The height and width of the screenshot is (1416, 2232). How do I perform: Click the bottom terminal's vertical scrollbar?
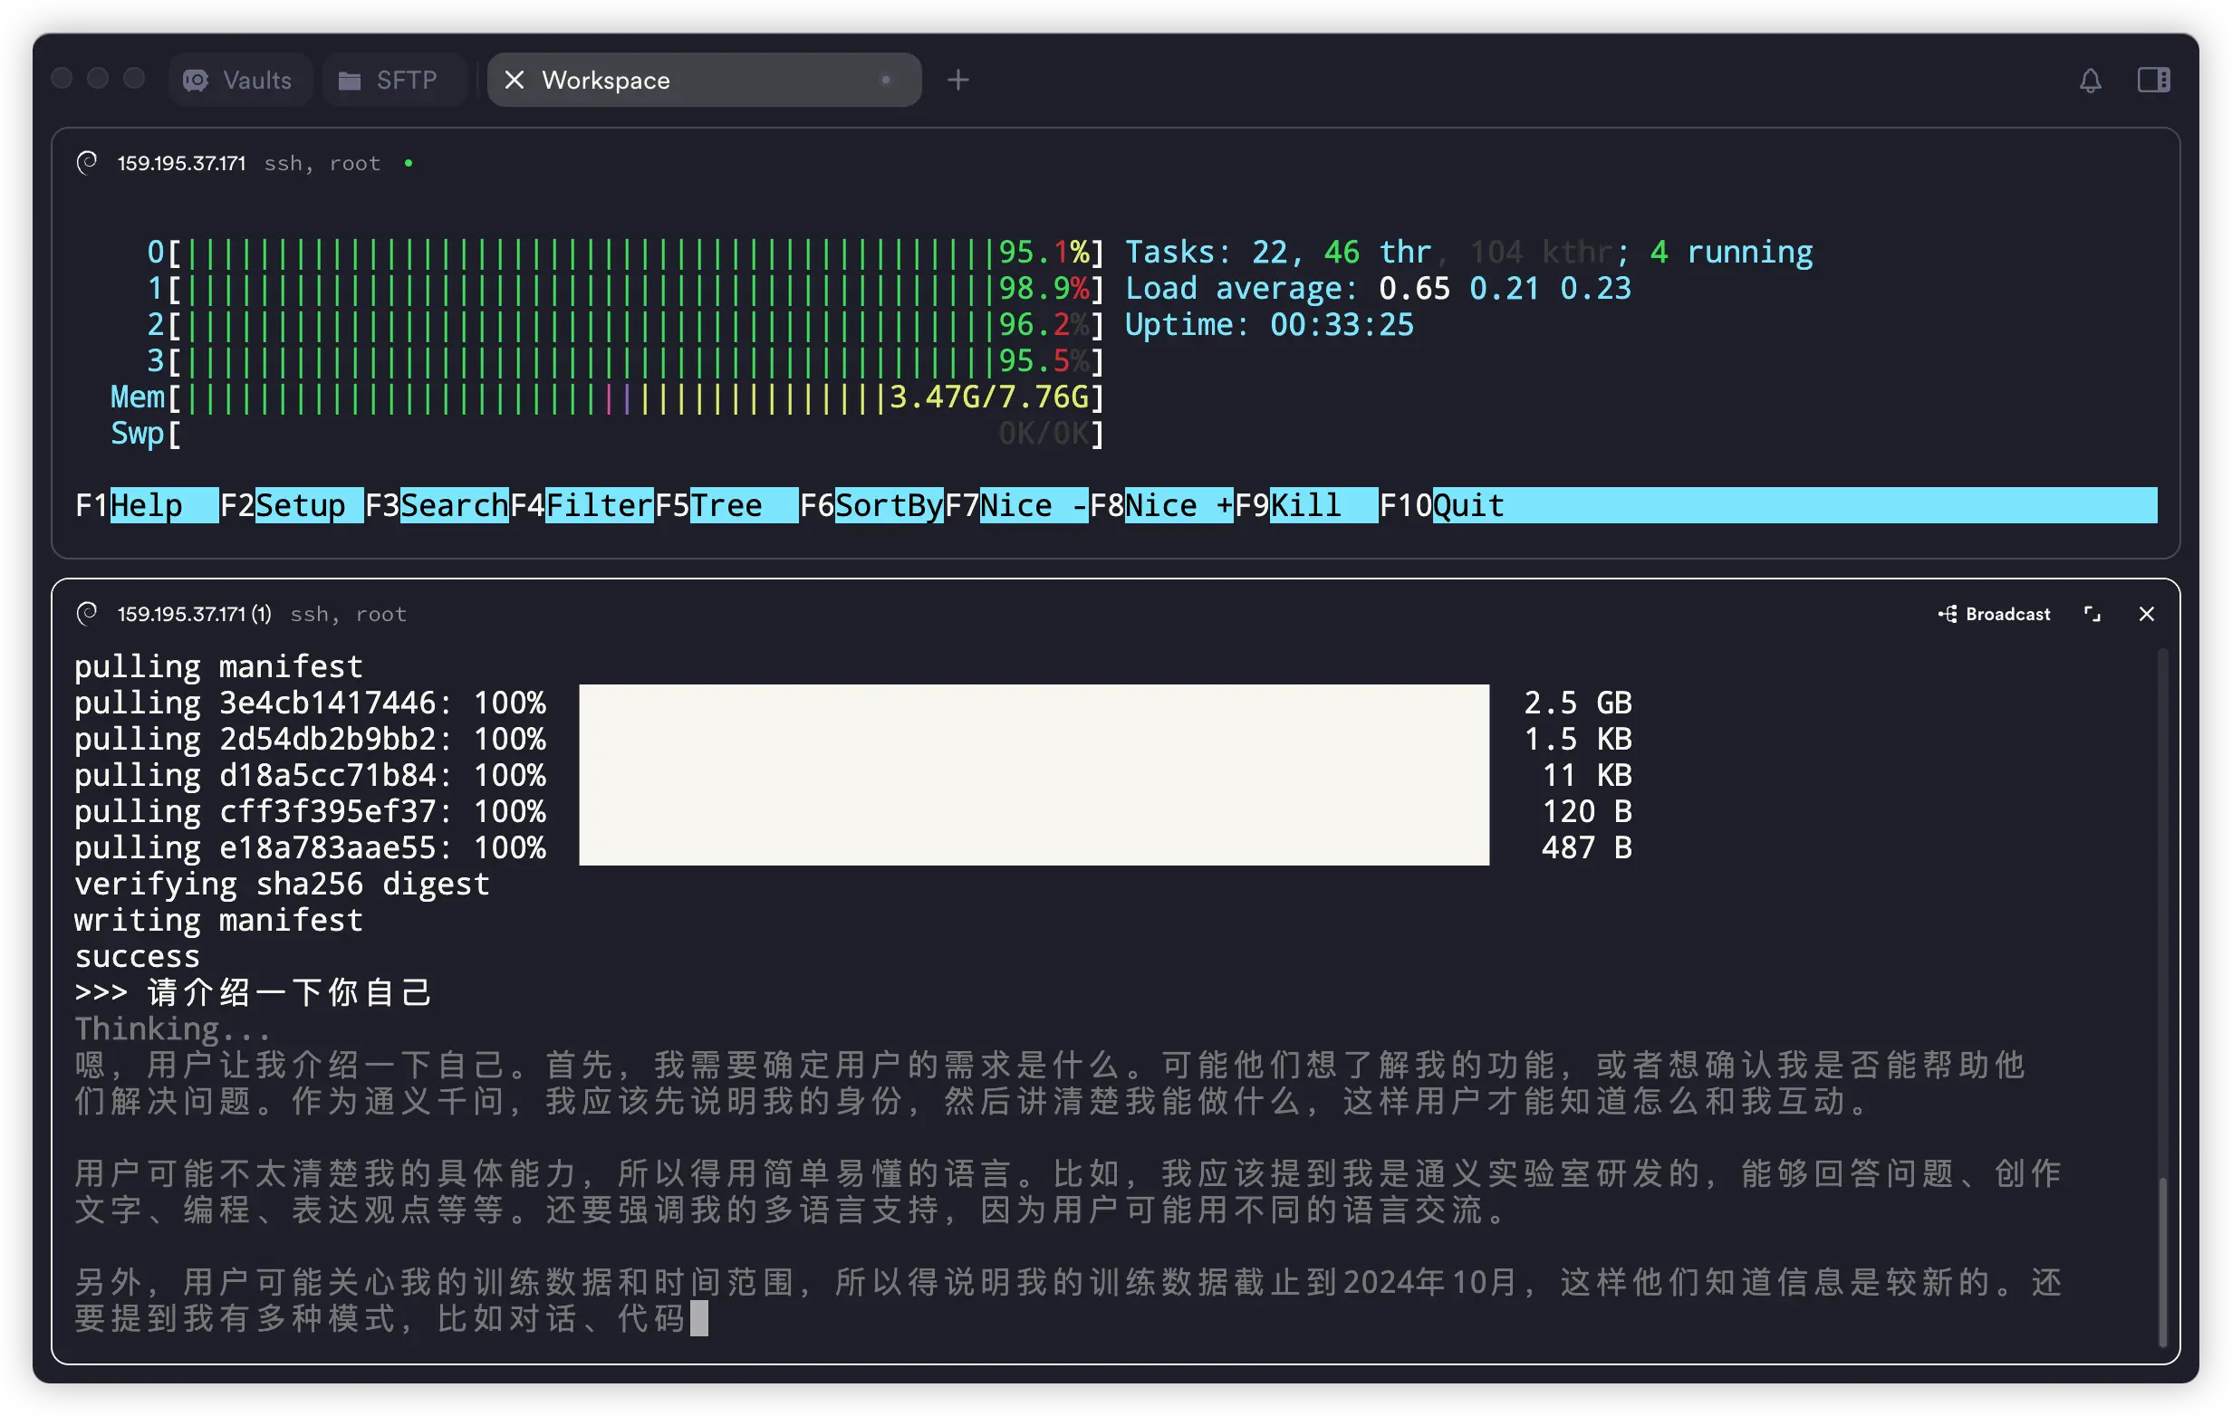pyautogui.click(x=2161, y=1260)
